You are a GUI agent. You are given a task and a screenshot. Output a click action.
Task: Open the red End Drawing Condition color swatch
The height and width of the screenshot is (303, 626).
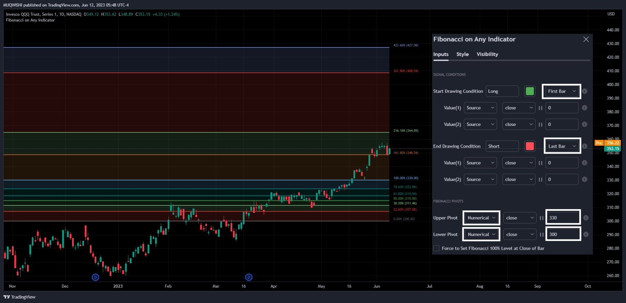coord(530,146)
